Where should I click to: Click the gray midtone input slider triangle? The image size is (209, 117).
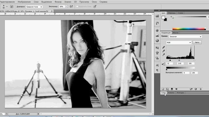pos(179,60)
